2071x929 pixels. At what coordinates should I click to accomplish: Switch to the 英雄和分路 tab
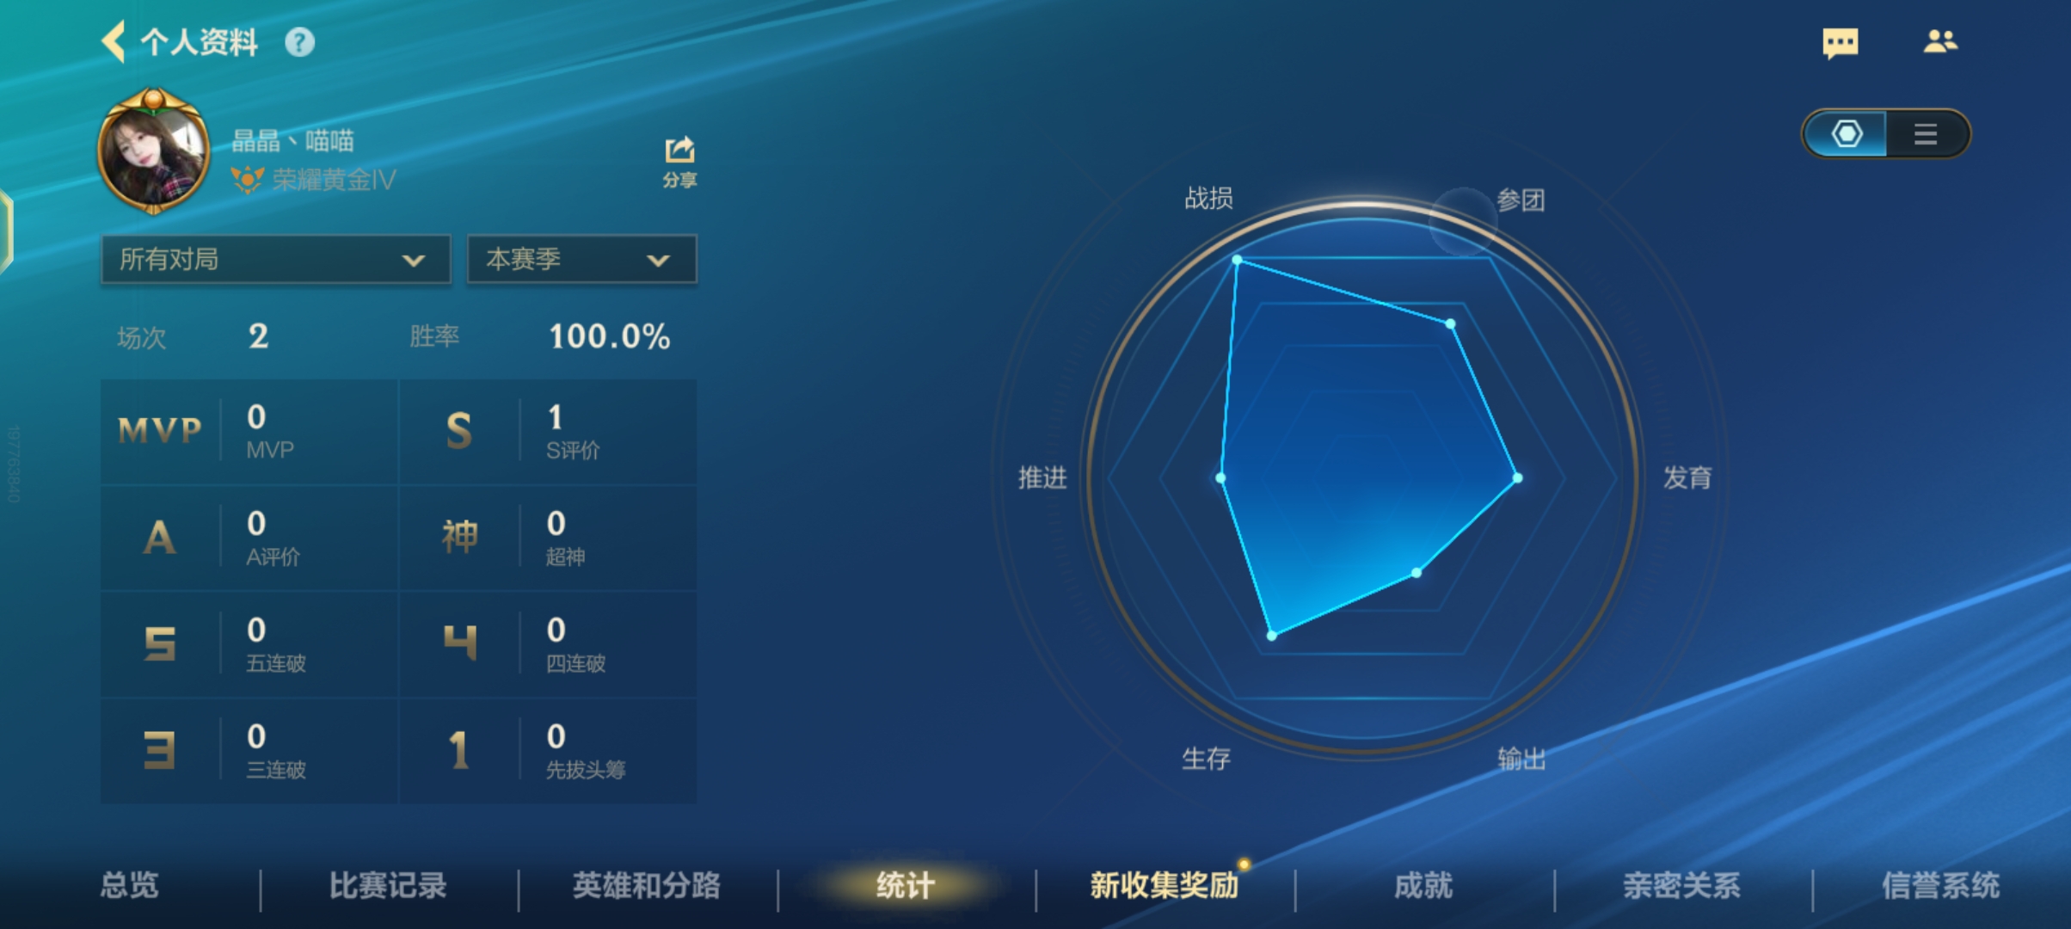pyautogui.click(x=646, y=885)
